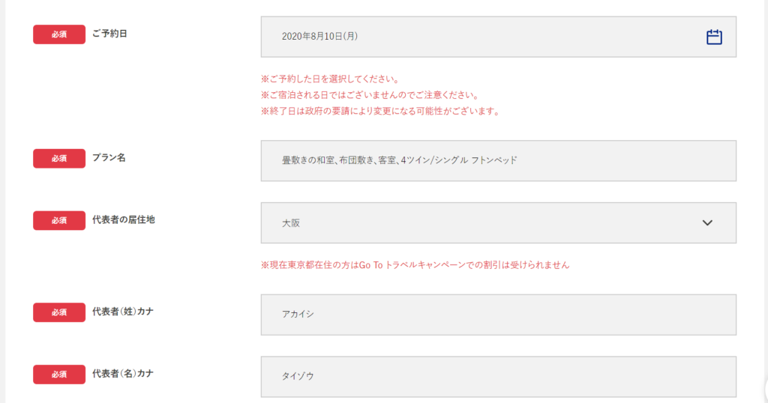This screenshot has width=768, height=403.
Task: Click the 代表者の居住地 field label
Action: [124, 219]
